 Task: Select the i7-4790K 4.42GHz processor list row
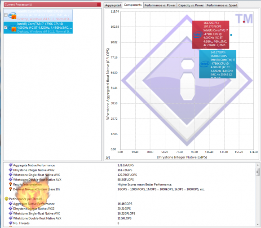[x=38, y=28]
